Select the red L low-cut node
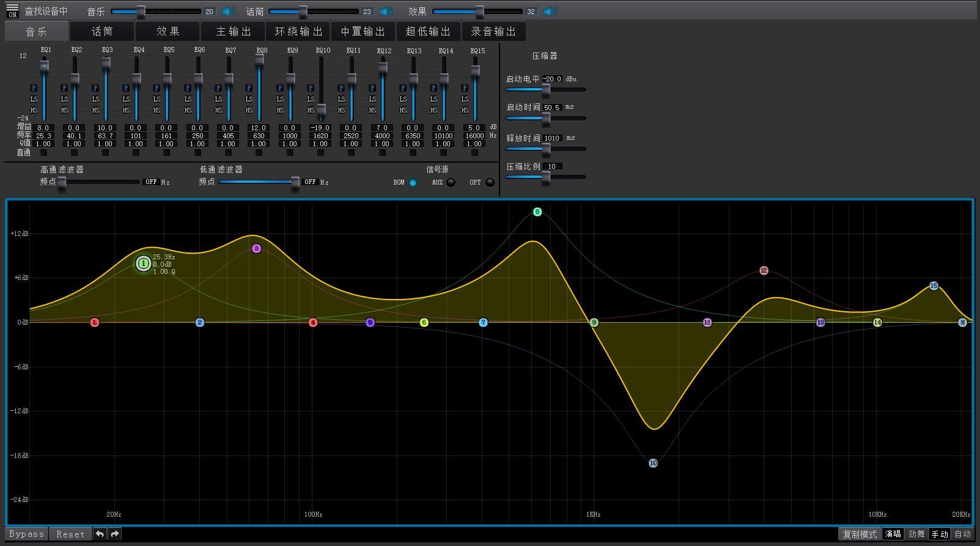 (x=94, y=322)
